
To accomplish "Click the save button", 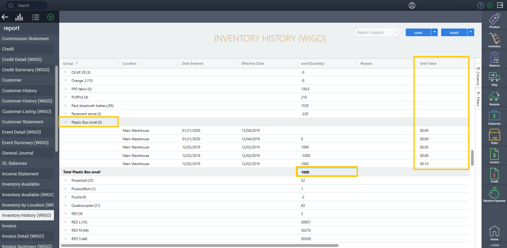I will pyautogui.click(x=418, y=32).
